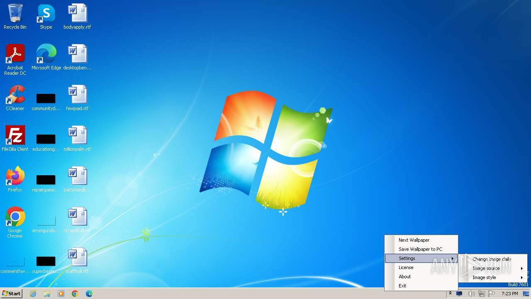Open Internet Explorer from the taskbar
531x299 pixels.
click(33, 294)
